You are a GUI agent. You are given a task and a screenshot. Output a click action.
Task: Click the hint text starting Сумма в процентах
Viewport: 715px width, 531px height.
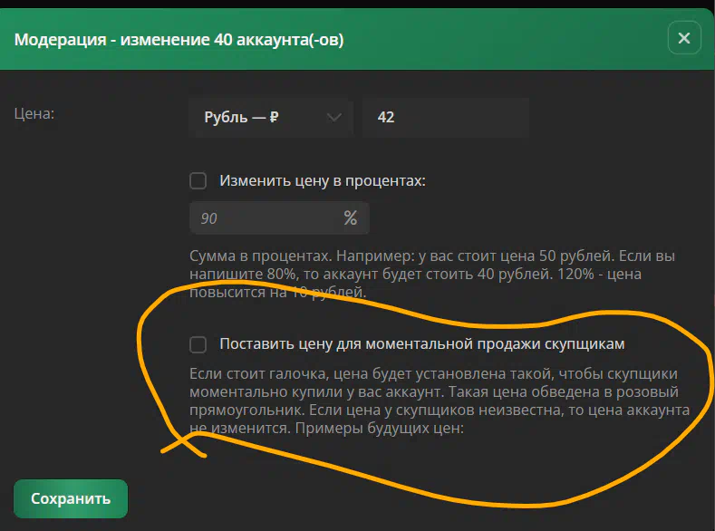pos(432,274)
